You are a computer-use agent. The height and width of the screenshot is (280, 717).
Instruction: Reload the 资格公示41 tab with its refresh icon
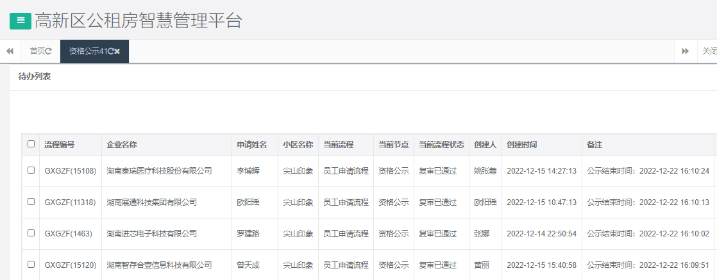click(x=110, y=51)
